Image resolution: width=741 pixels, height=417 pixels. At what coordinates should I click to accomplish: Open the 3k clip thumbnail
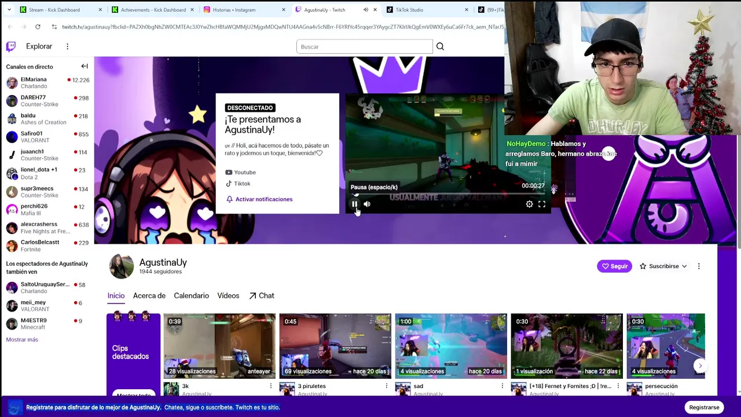219,346
